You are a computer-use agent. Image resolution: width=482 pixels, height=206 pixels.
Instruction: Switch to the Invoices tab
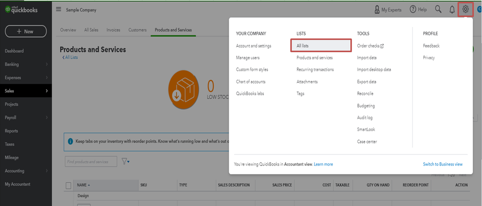click(x=113, y=30)
